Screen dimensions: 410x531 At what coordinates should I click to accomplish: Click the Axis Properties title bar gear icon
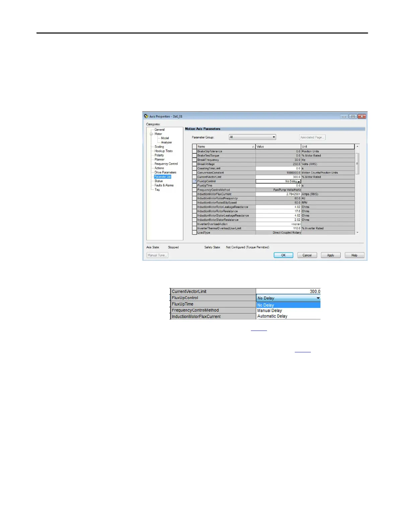point(146,116)
